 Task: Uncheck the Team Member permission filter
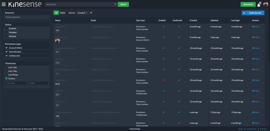[x=7, y=52]
